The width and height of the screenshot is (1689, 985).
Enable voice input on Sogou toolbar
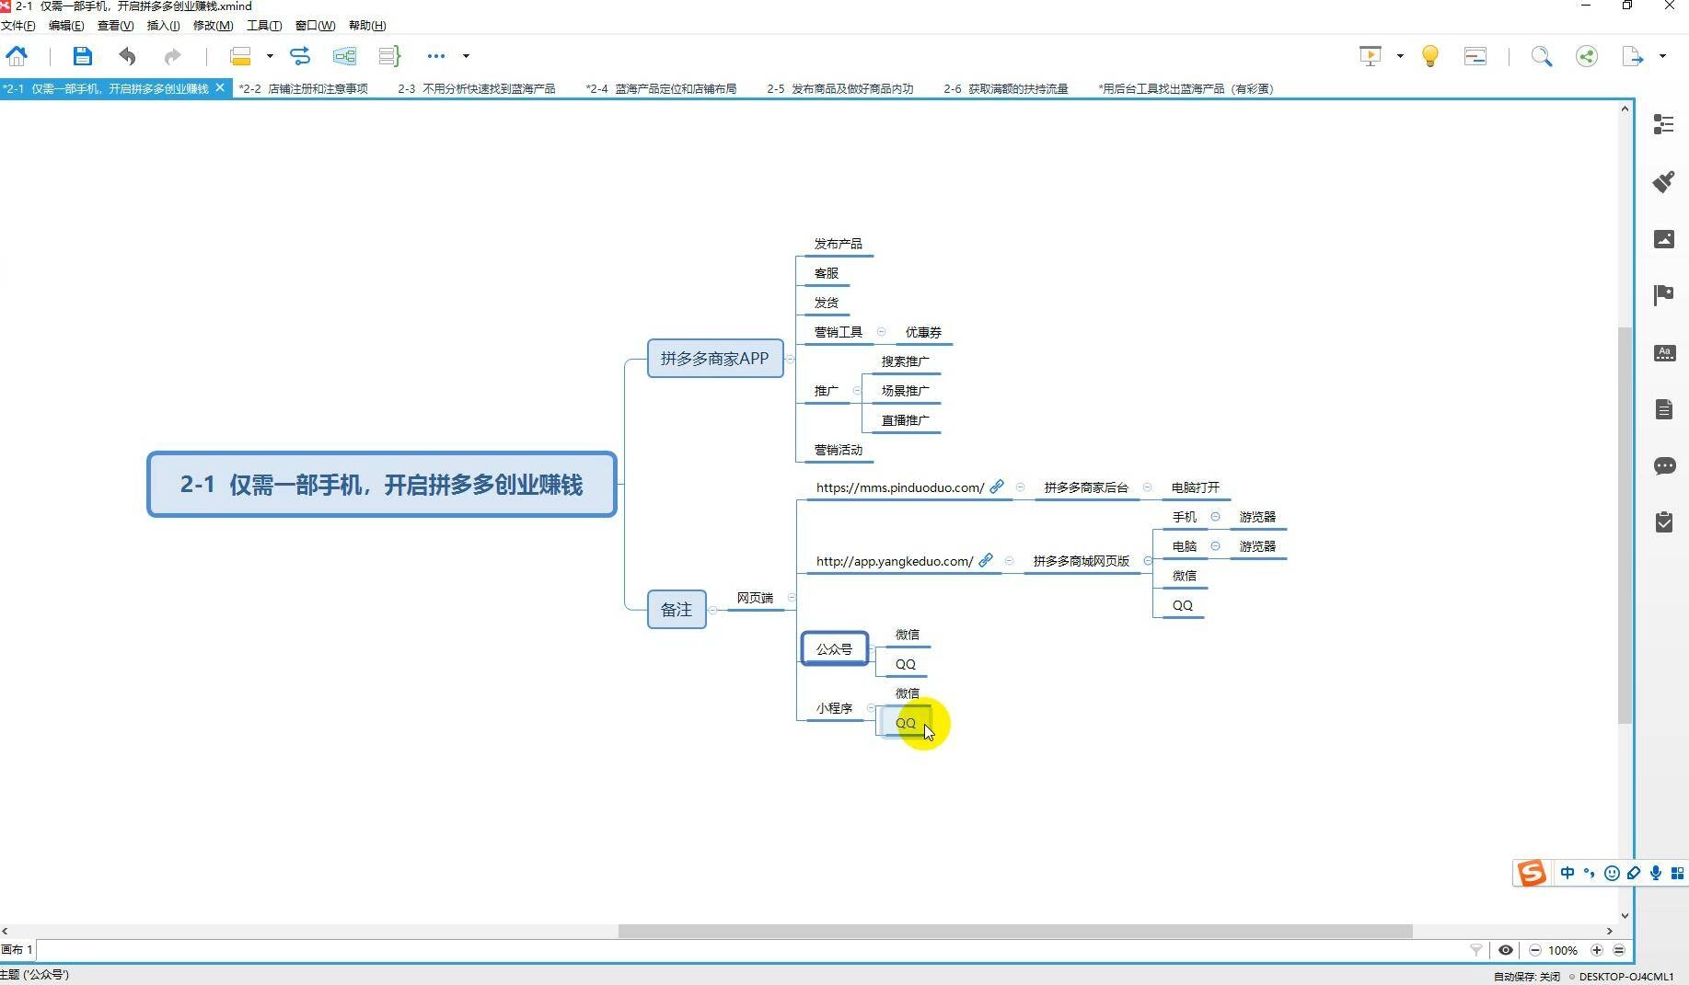click(1655, 873)
